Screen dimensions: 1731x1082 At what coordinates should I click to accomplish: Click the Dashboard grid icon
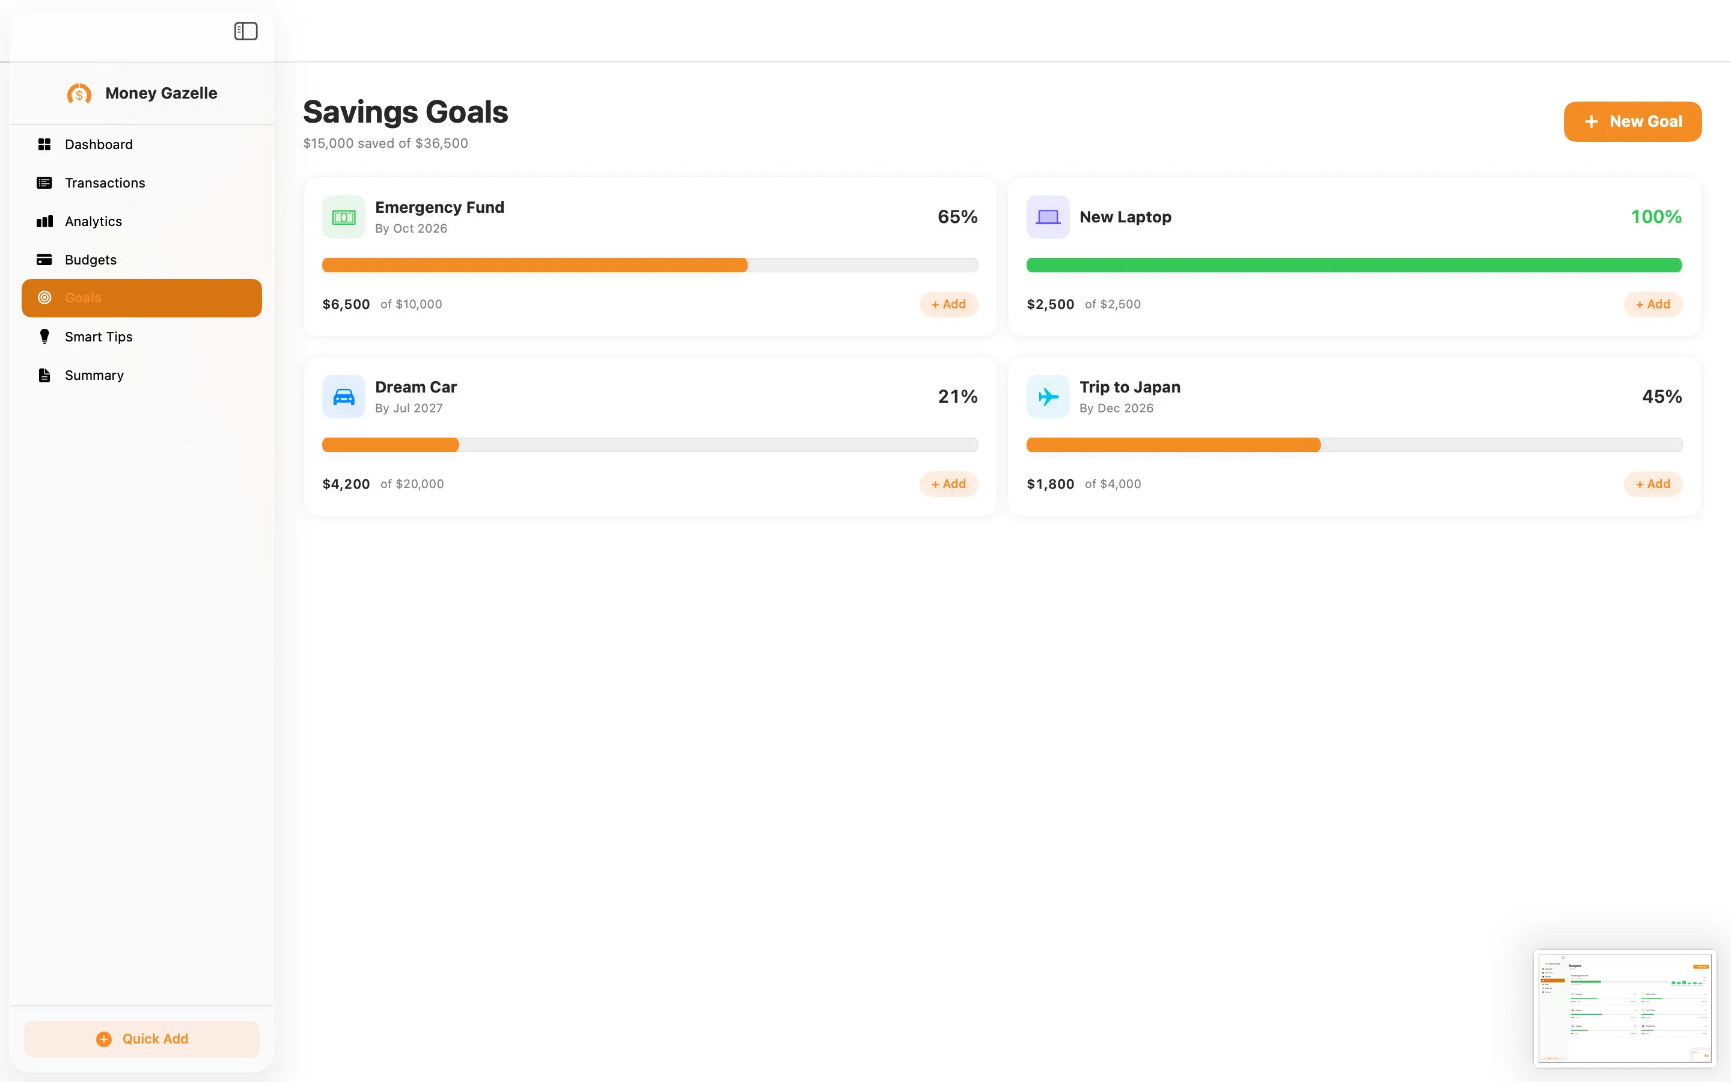point(44,144)
